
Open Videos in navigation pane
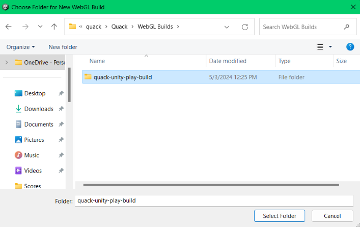point(28,171)
